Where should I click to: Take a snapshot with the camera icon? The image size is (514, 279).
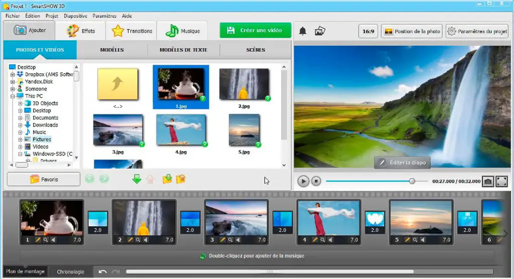[x=487, y=181]
